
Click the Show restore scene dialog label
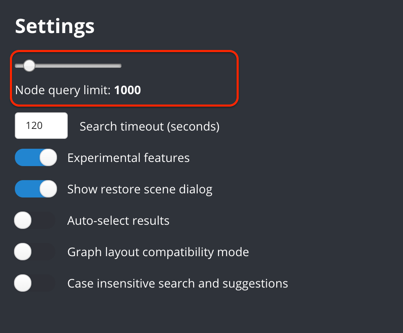click(x=140, y=190)
